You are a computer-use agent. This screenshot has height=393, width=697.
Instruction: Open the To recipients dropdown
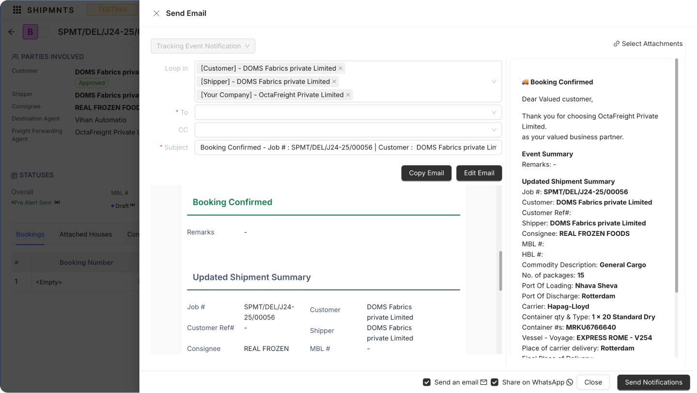pos(348,112)
